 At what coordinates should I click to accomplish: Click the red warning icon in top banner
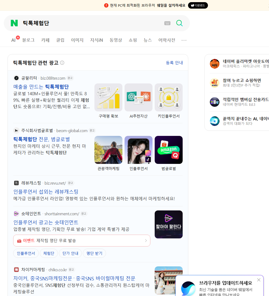click(106, 5)
